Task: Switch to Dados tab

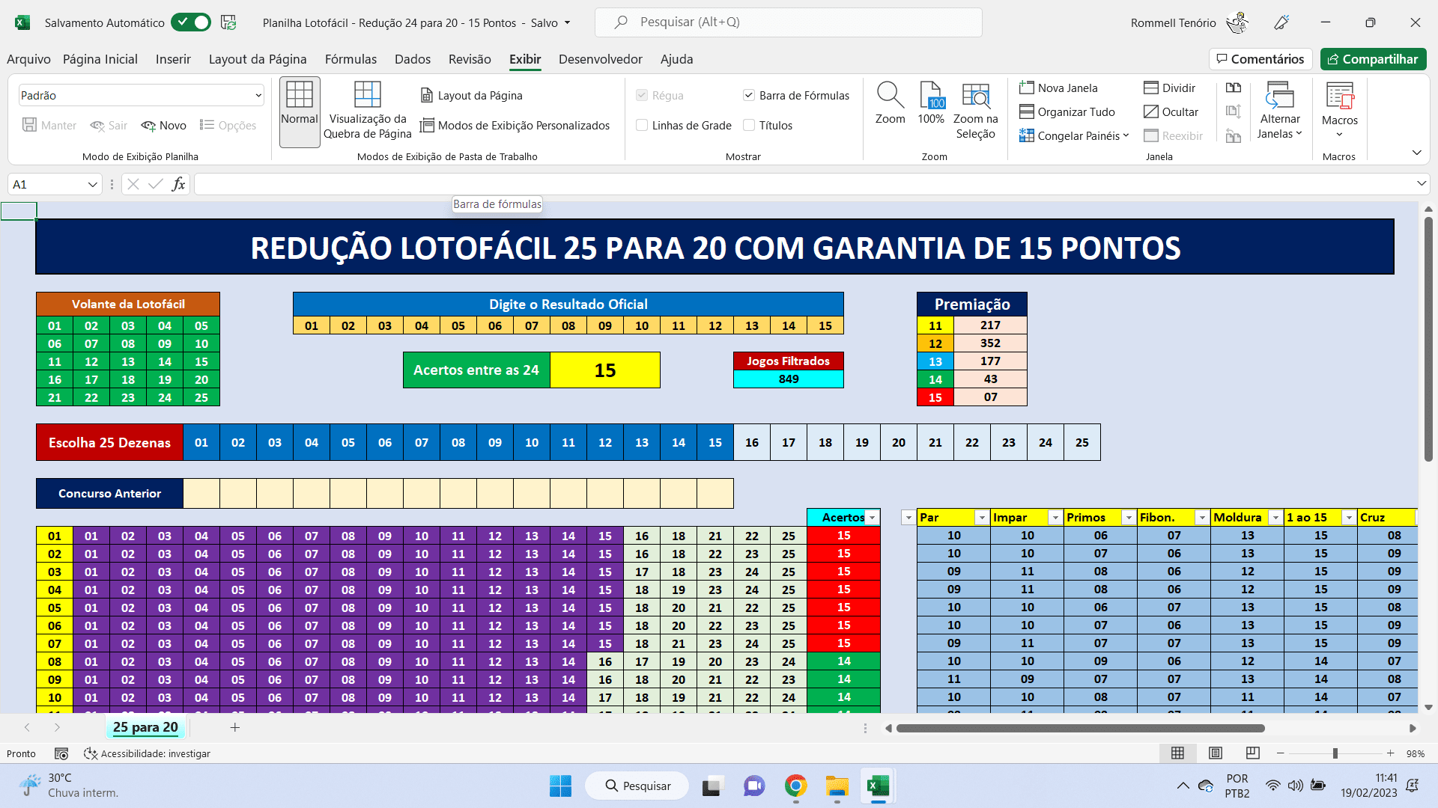Action: tap(413, 59)
